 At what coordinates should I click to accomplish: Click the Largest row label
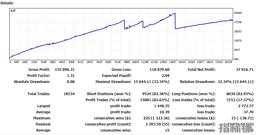pos(44,106)
